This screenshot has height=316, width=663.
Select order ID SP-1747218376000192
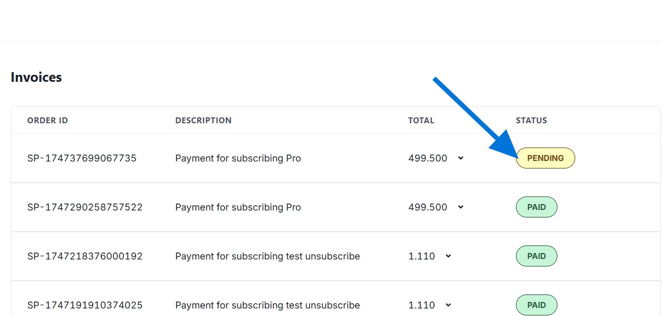(x=85, y=256)
